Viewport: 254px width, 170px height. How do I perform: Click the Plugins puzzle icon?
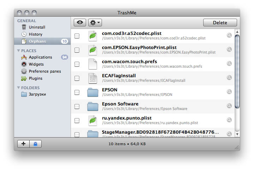(24, 78)
